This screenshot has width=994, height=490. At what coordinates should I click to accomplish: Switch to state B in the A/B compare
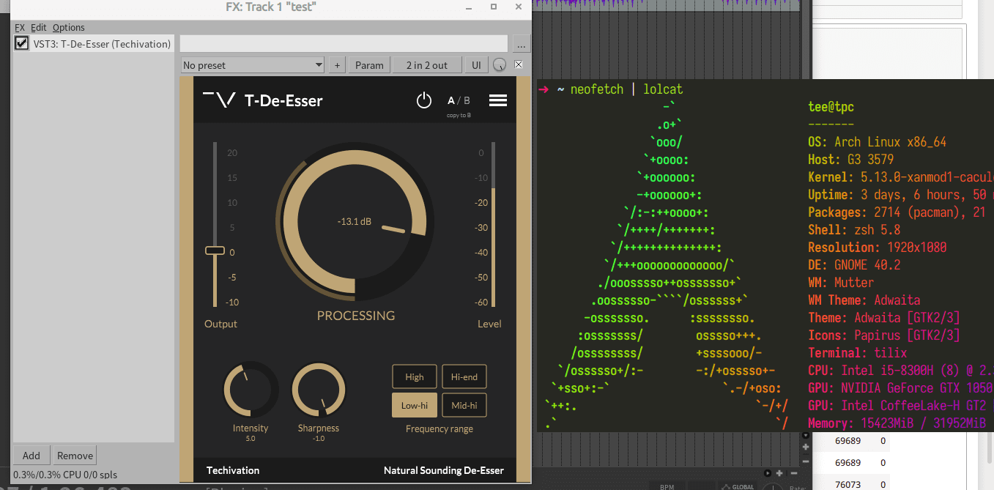point(467,100)
